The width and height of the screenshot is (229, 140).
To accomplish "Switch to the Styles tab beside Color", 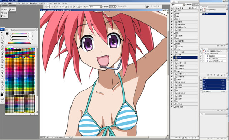I will pos(14,30).
